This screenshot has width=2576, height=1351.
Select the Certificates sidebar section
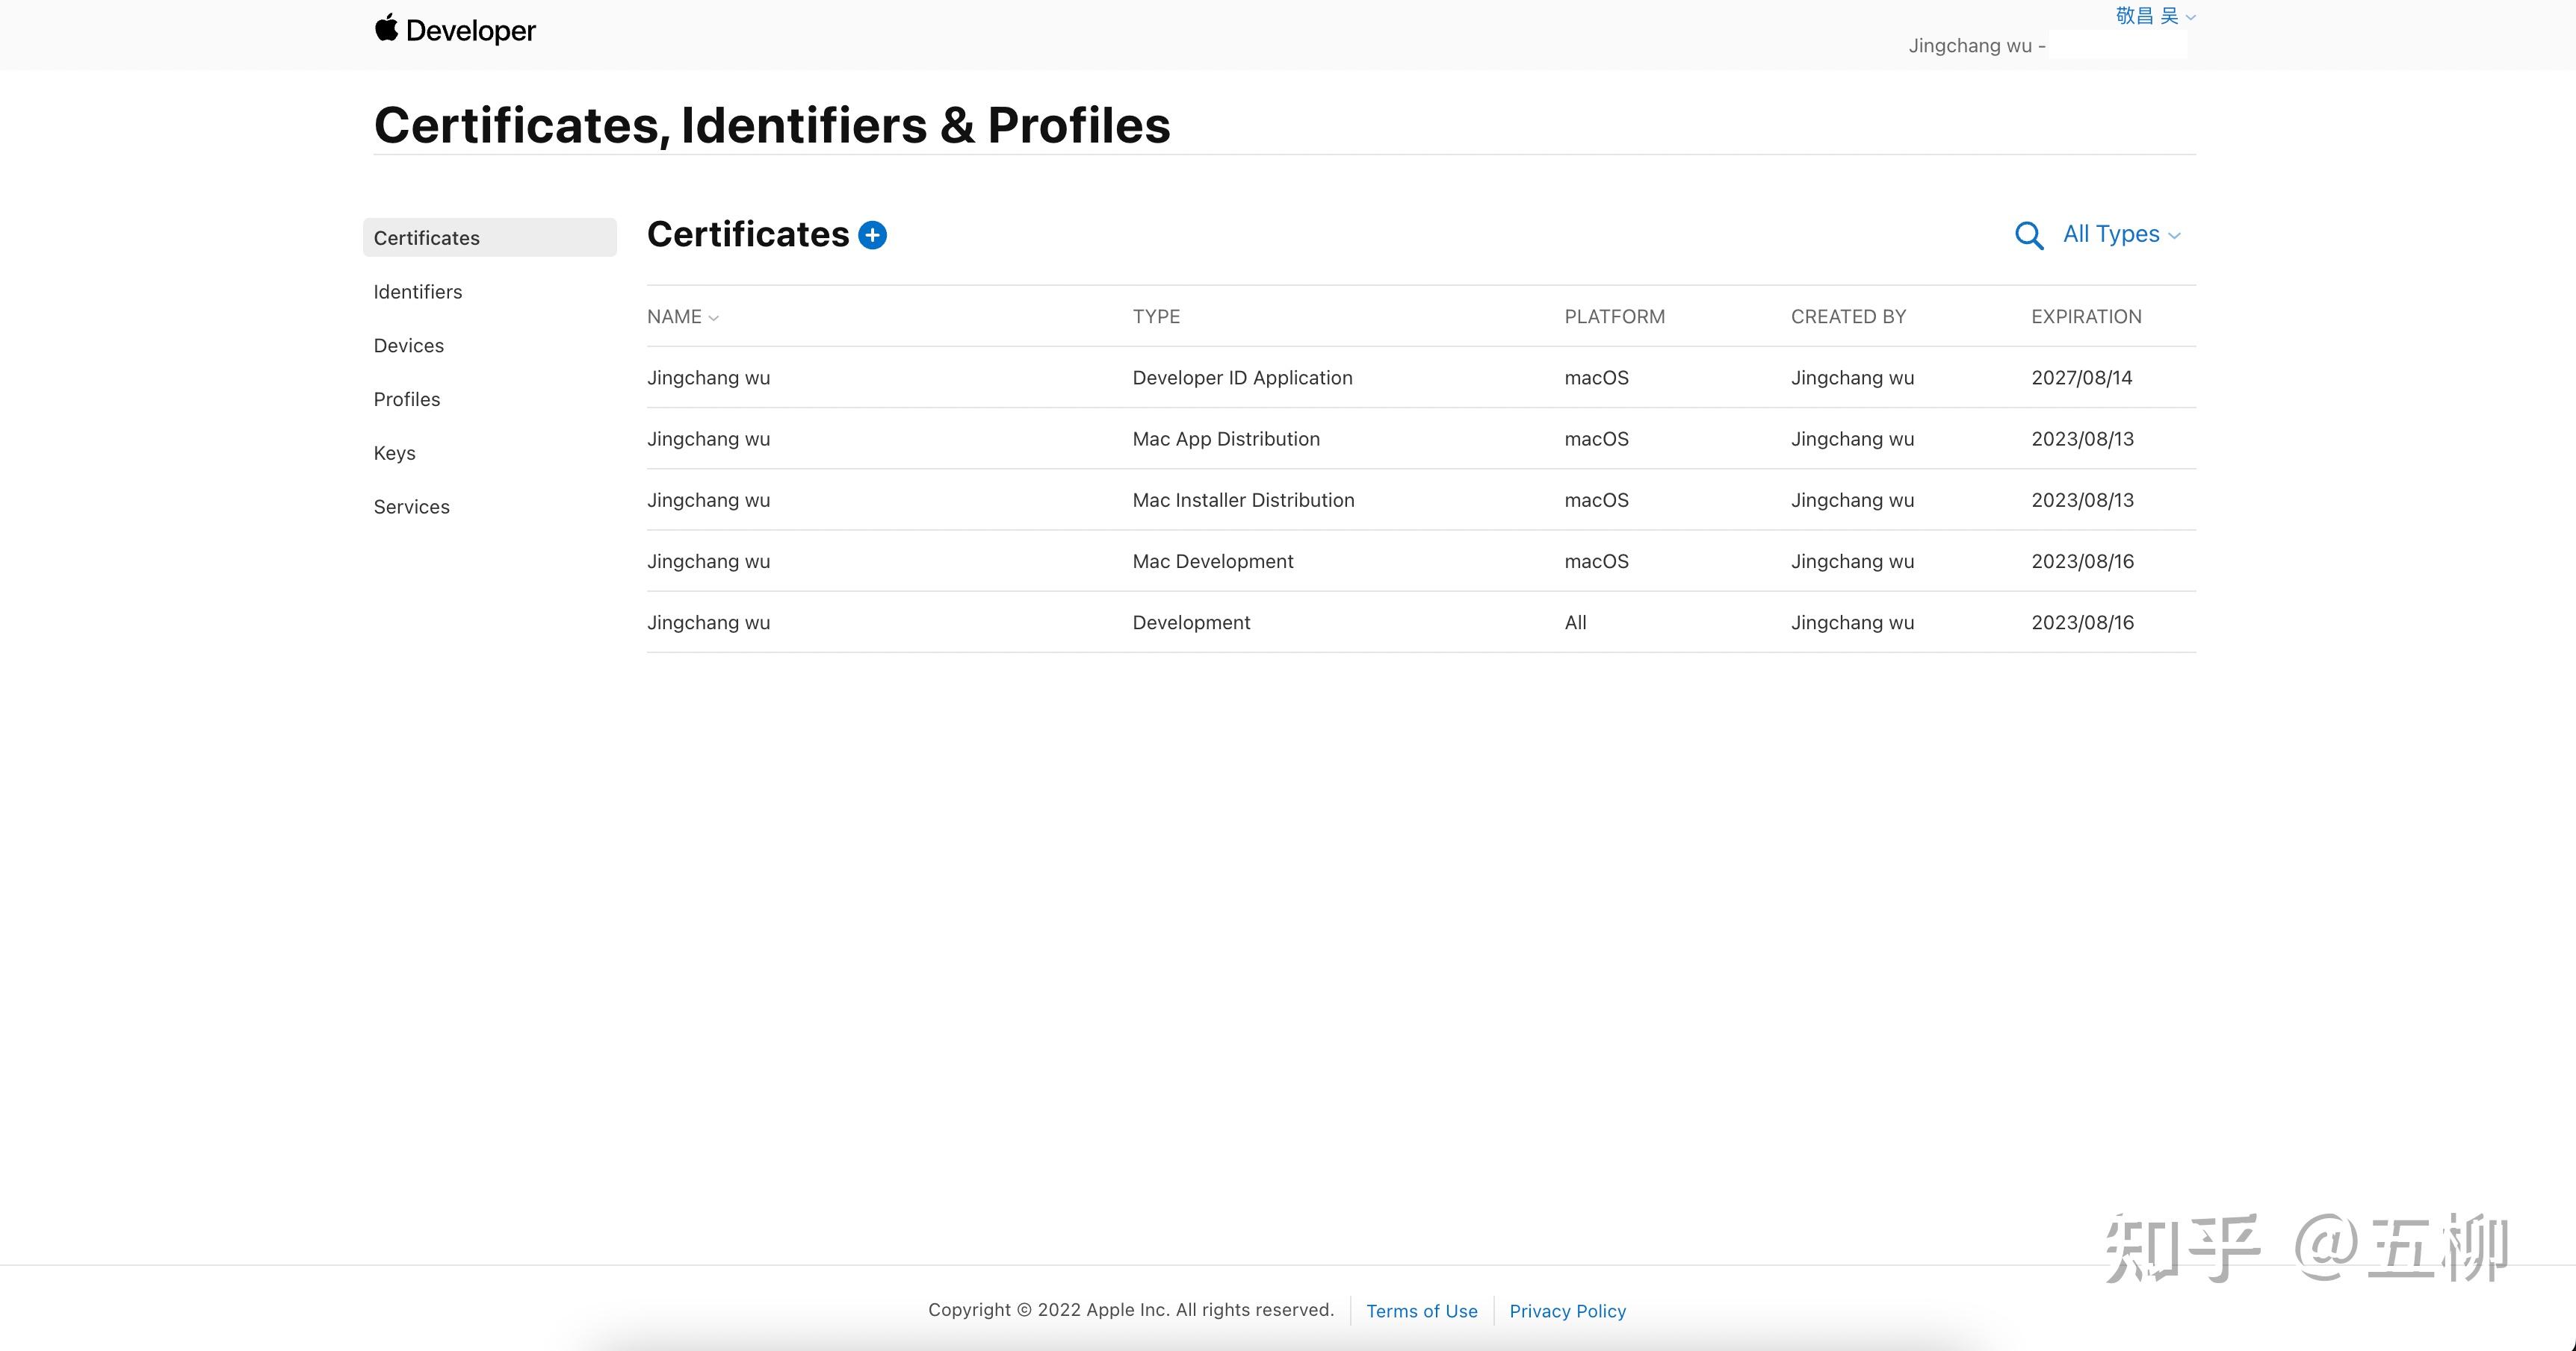[x=427, y=238]
